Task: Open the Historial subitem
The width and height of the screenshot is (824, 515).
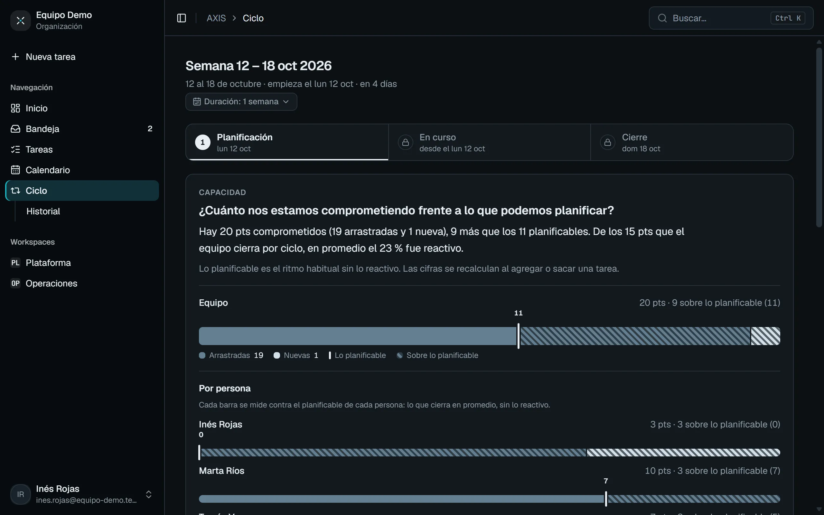Action: click(x=88, y=211)
